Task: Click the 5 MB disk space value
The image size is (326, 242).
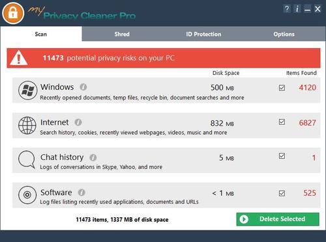Action: (x=226, y=158)
